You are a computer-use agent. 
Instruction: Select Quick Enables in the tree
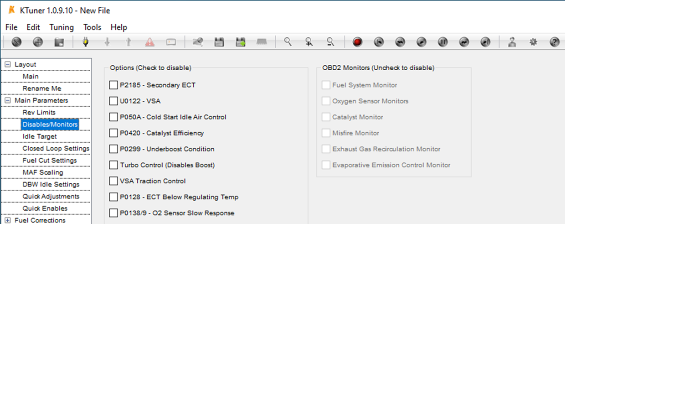[x=45, y=208]
